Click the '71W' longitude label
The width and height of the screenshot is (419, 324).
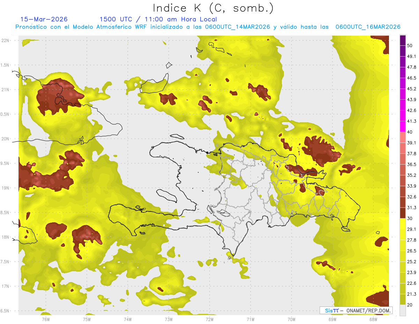[x=250, y=319]
